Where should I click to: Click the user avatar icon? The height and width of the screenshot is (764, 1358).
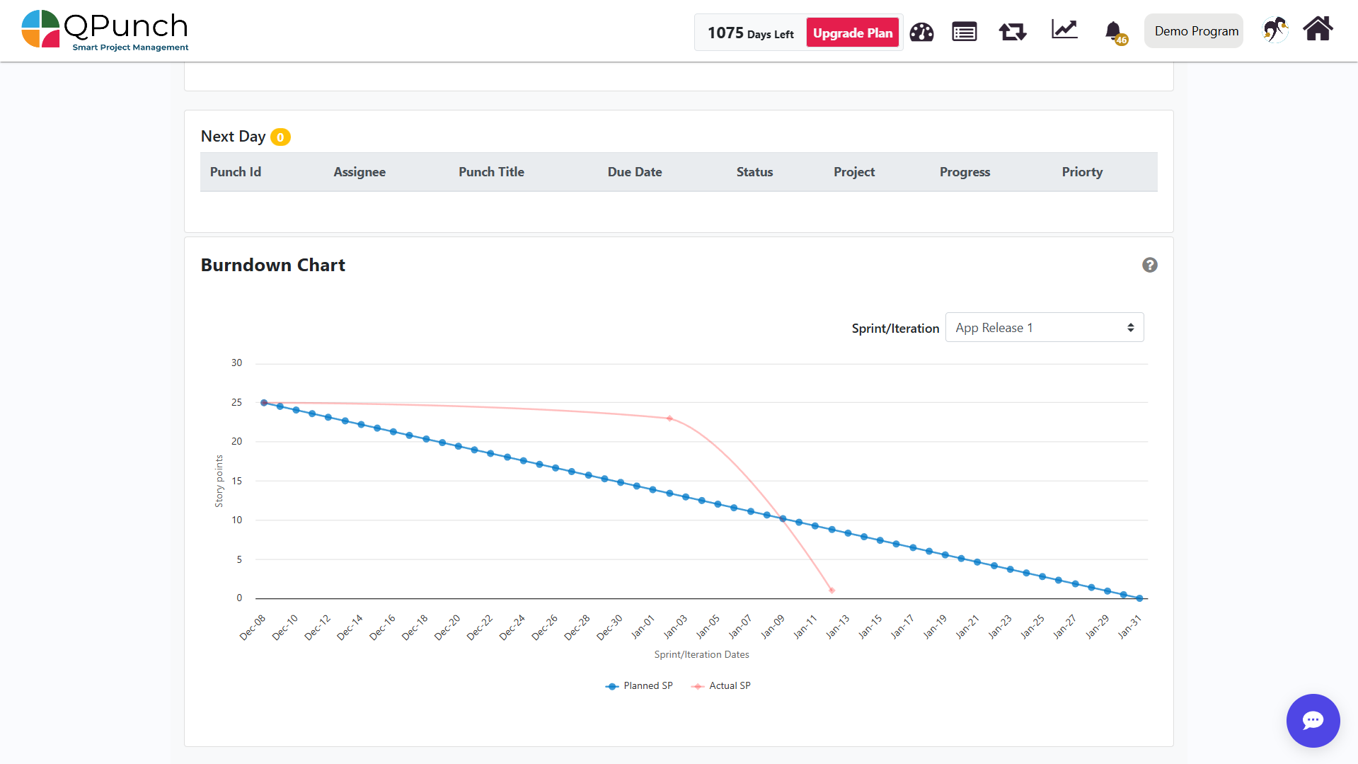(1274, 30)
